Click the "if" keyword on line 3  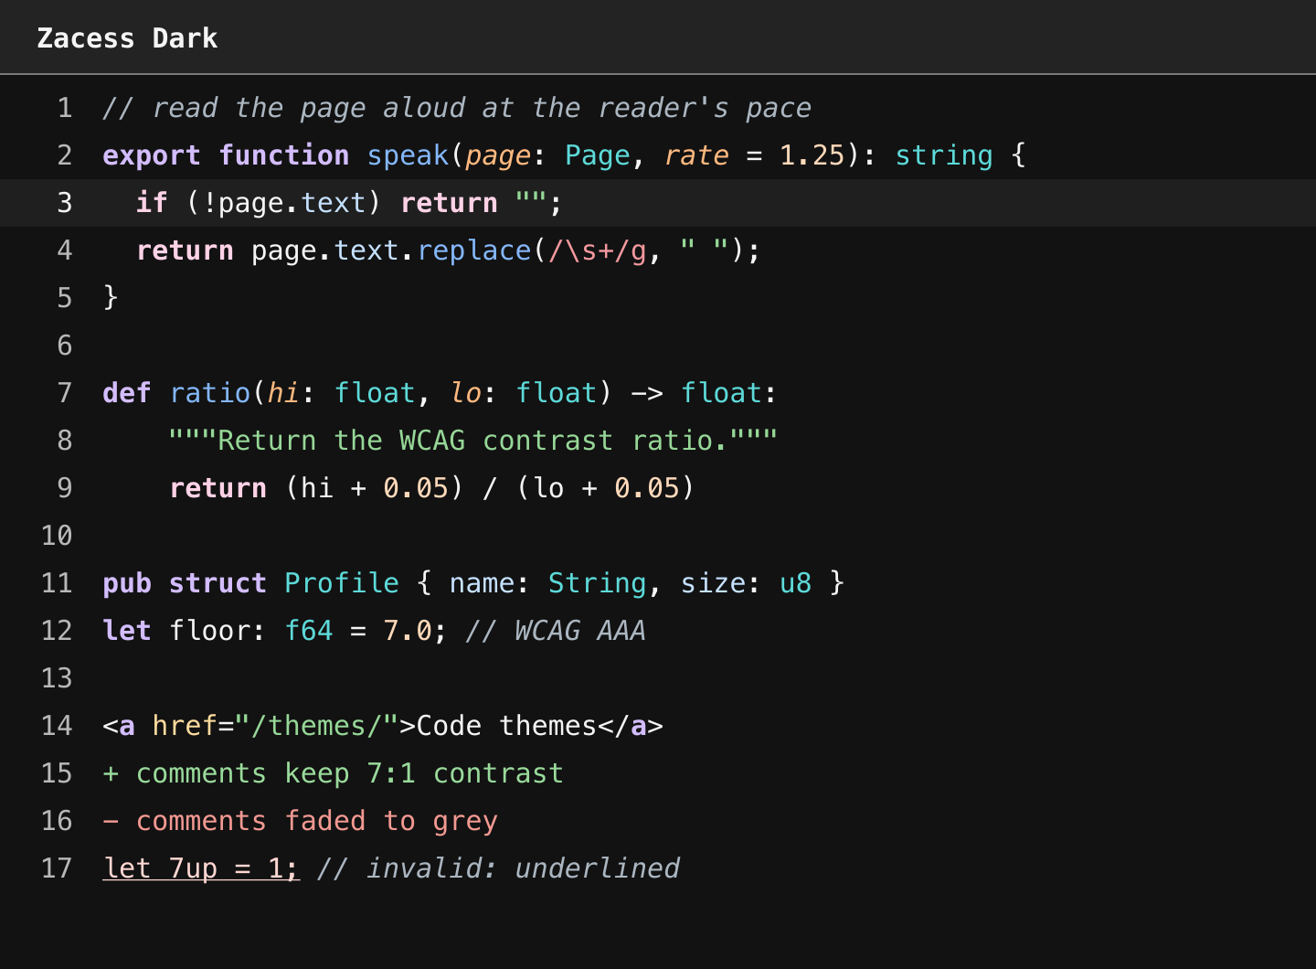click(152, 203)
